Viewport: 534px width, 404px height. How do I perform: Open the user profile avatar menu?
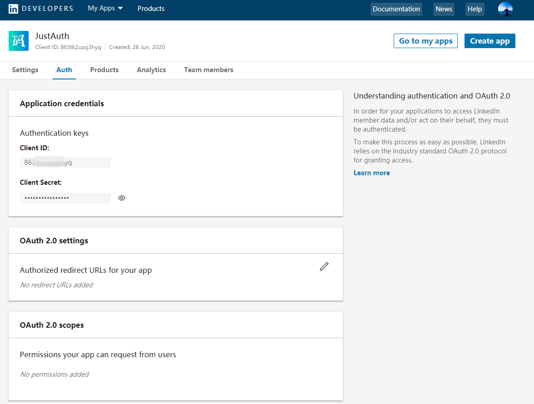point(505,9)
